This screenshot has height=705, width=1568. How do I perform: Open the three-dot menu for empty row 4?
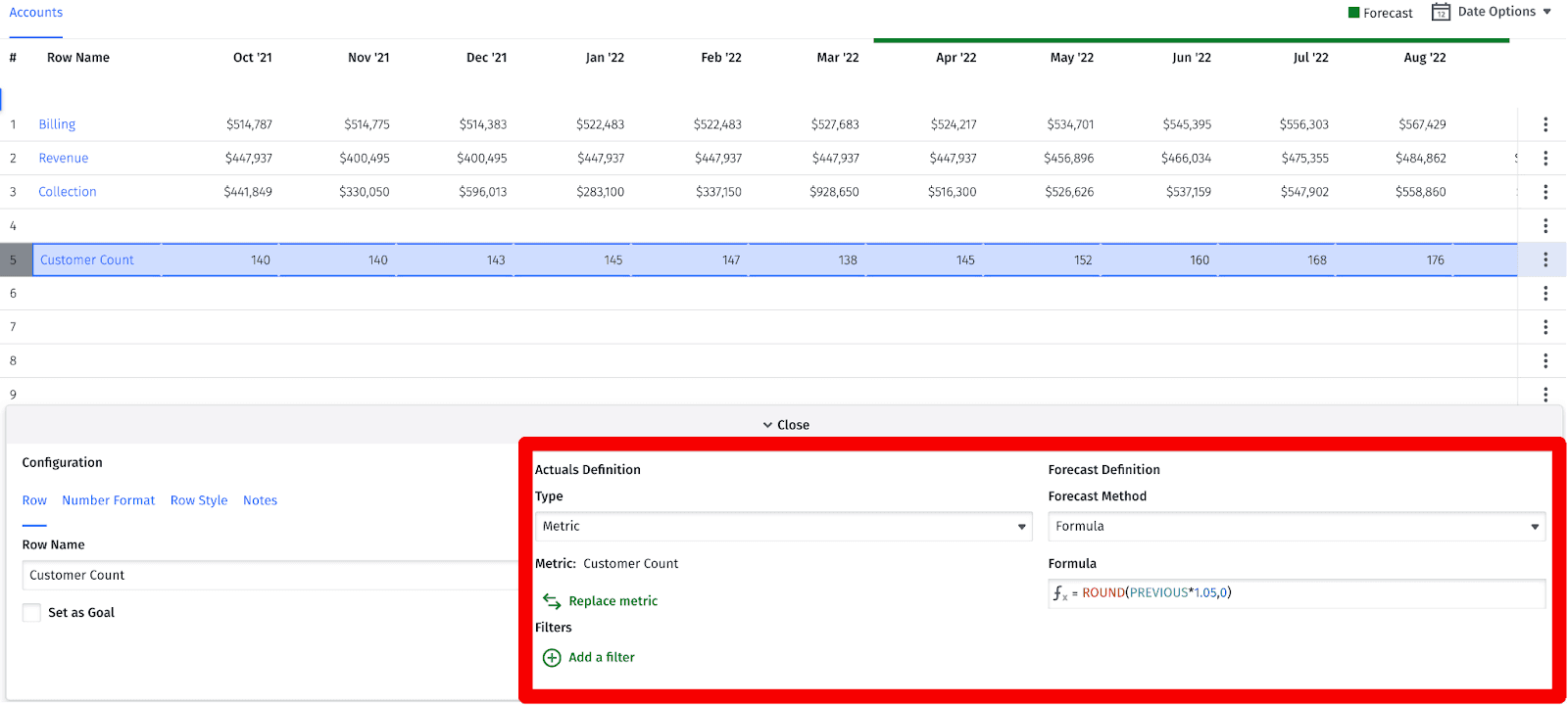click(1545, 225)
